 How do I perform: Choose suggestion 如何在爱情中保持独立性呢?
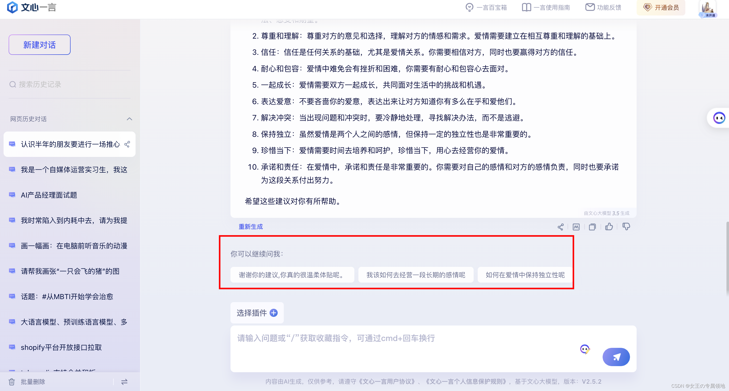click(525, 275)
